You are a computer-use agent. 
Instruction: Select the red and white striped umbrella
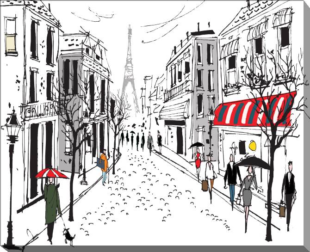tap(52, 173)
